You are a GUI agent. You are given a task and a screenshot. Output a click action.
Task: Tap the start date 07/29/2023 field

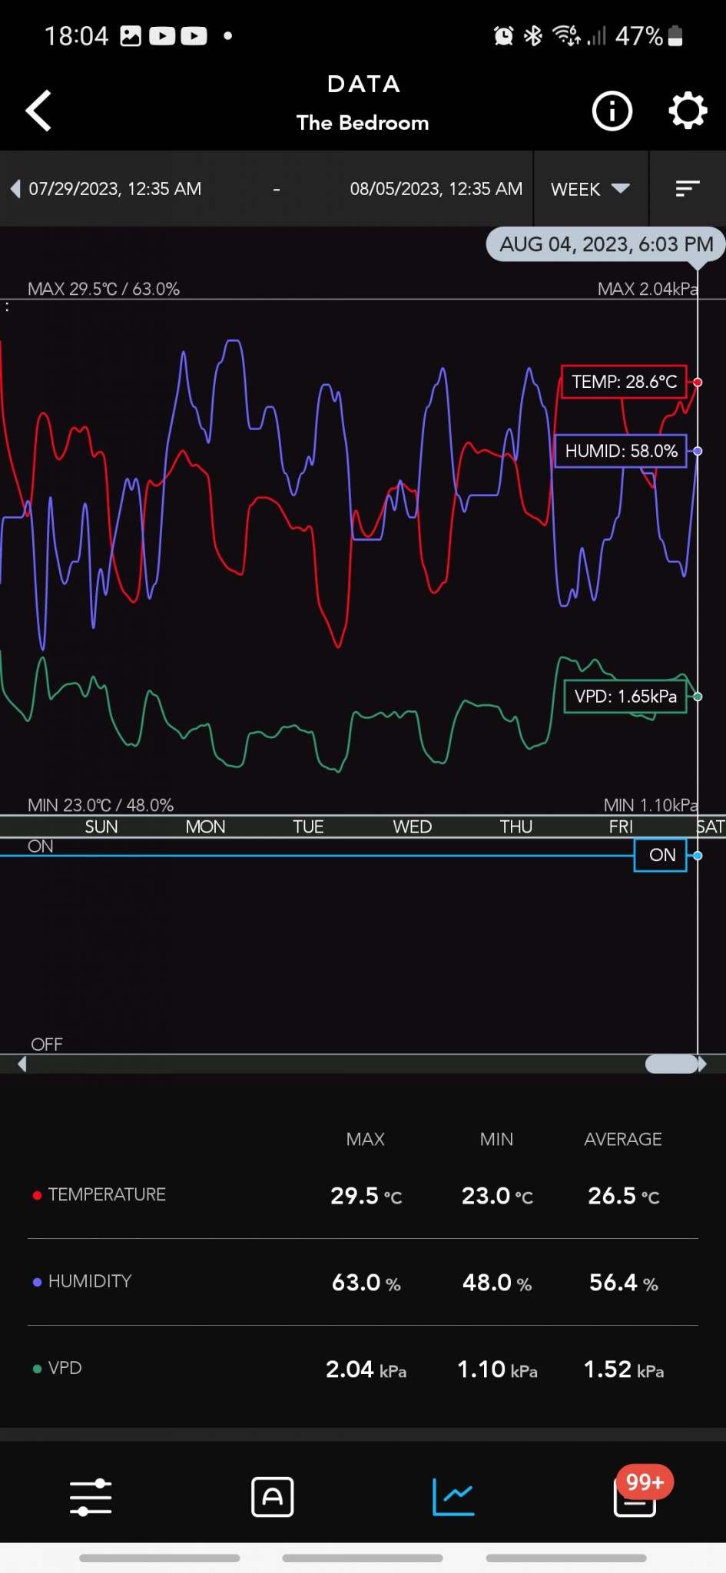[x=115, y=189]
